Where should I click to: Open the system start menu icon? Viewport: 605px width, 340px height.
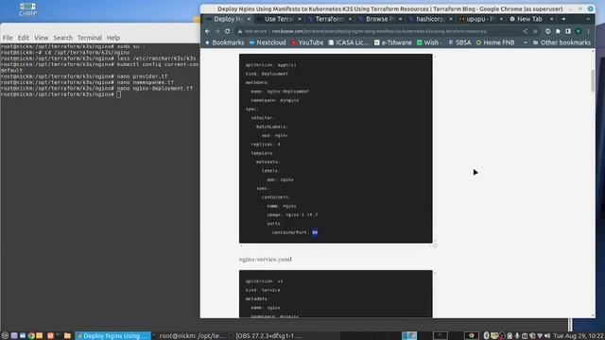coord(5,336)
